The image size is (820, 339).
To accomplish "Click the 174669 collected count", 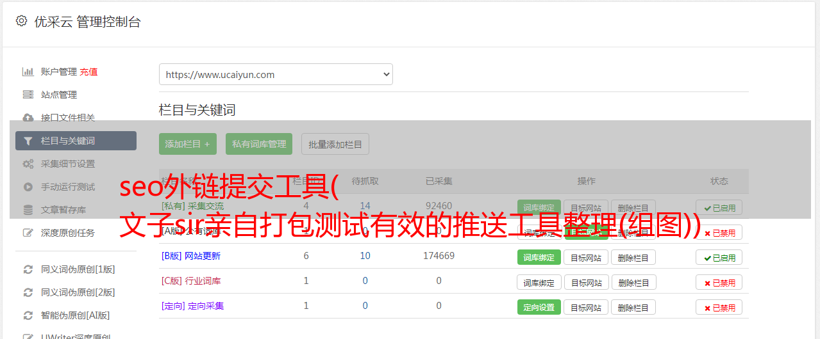I will pyautogui.click(x=439, y=256).
